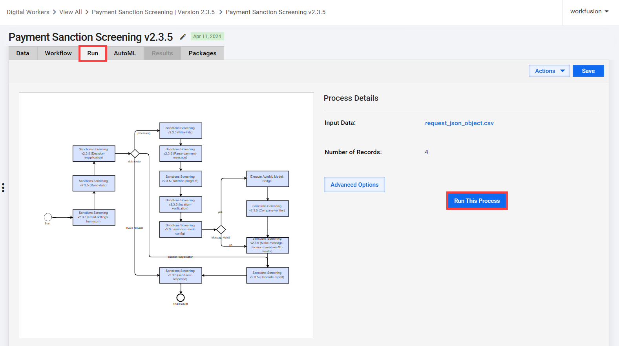619x346 pixels.
Task: Click the Process Details heading
Action: [x=351, y=98]
